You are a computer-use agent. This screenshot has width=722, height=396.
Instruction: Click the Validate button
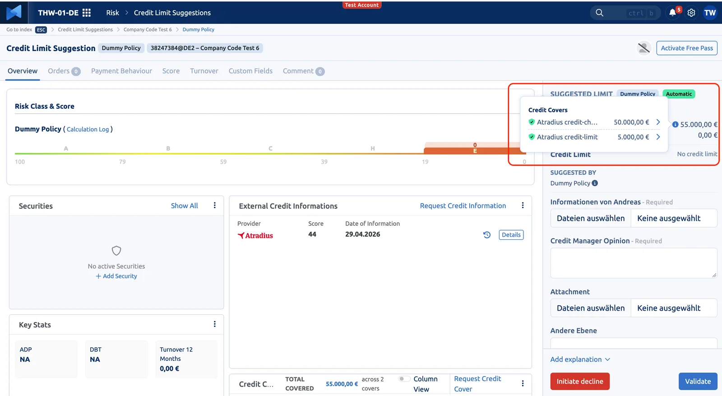coord(698,381)
